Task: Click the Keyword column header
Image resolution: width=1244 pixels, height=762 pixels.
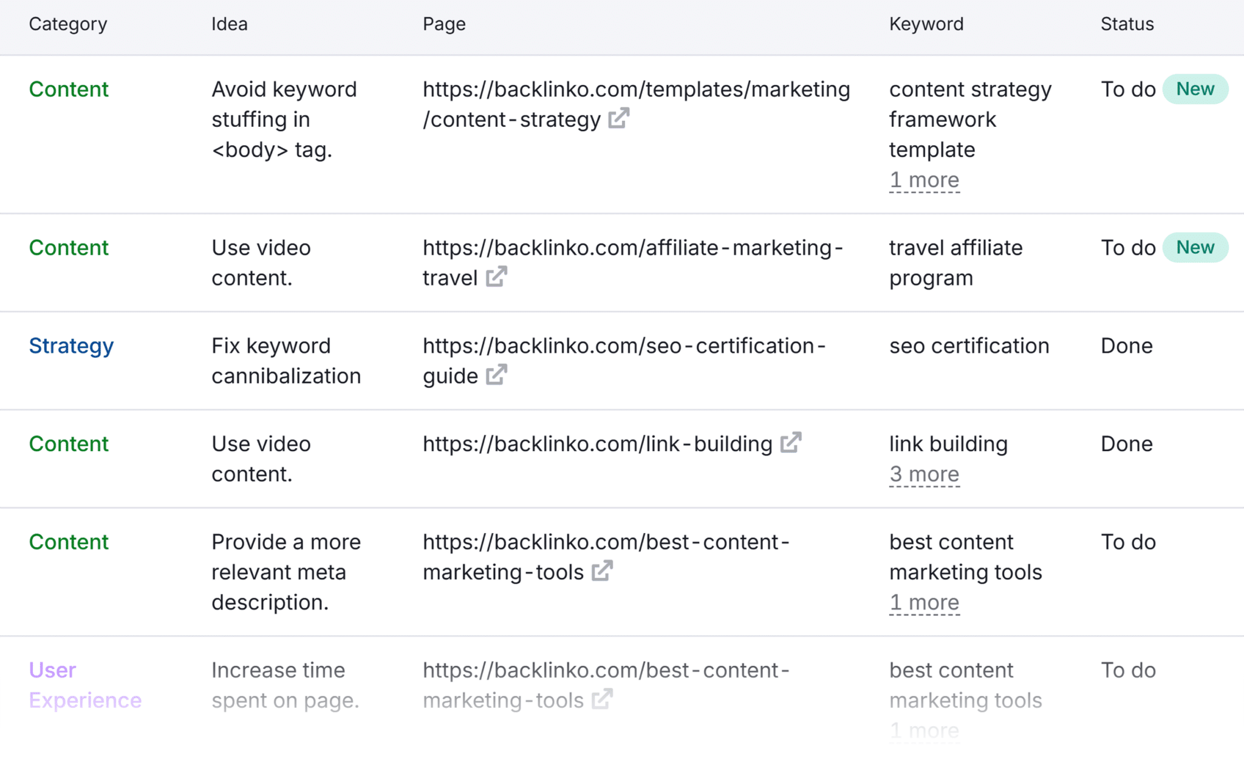Action: pyautogui.click(x=926, y=24)
